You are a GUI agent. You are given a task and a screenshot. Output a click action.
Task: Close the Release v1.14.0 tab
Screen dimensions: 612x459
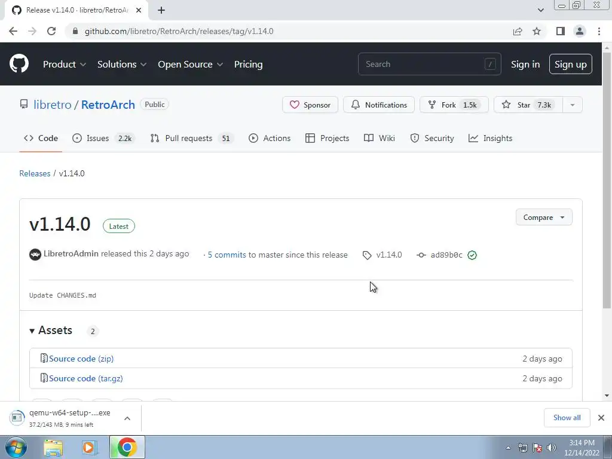coord(139,10)
